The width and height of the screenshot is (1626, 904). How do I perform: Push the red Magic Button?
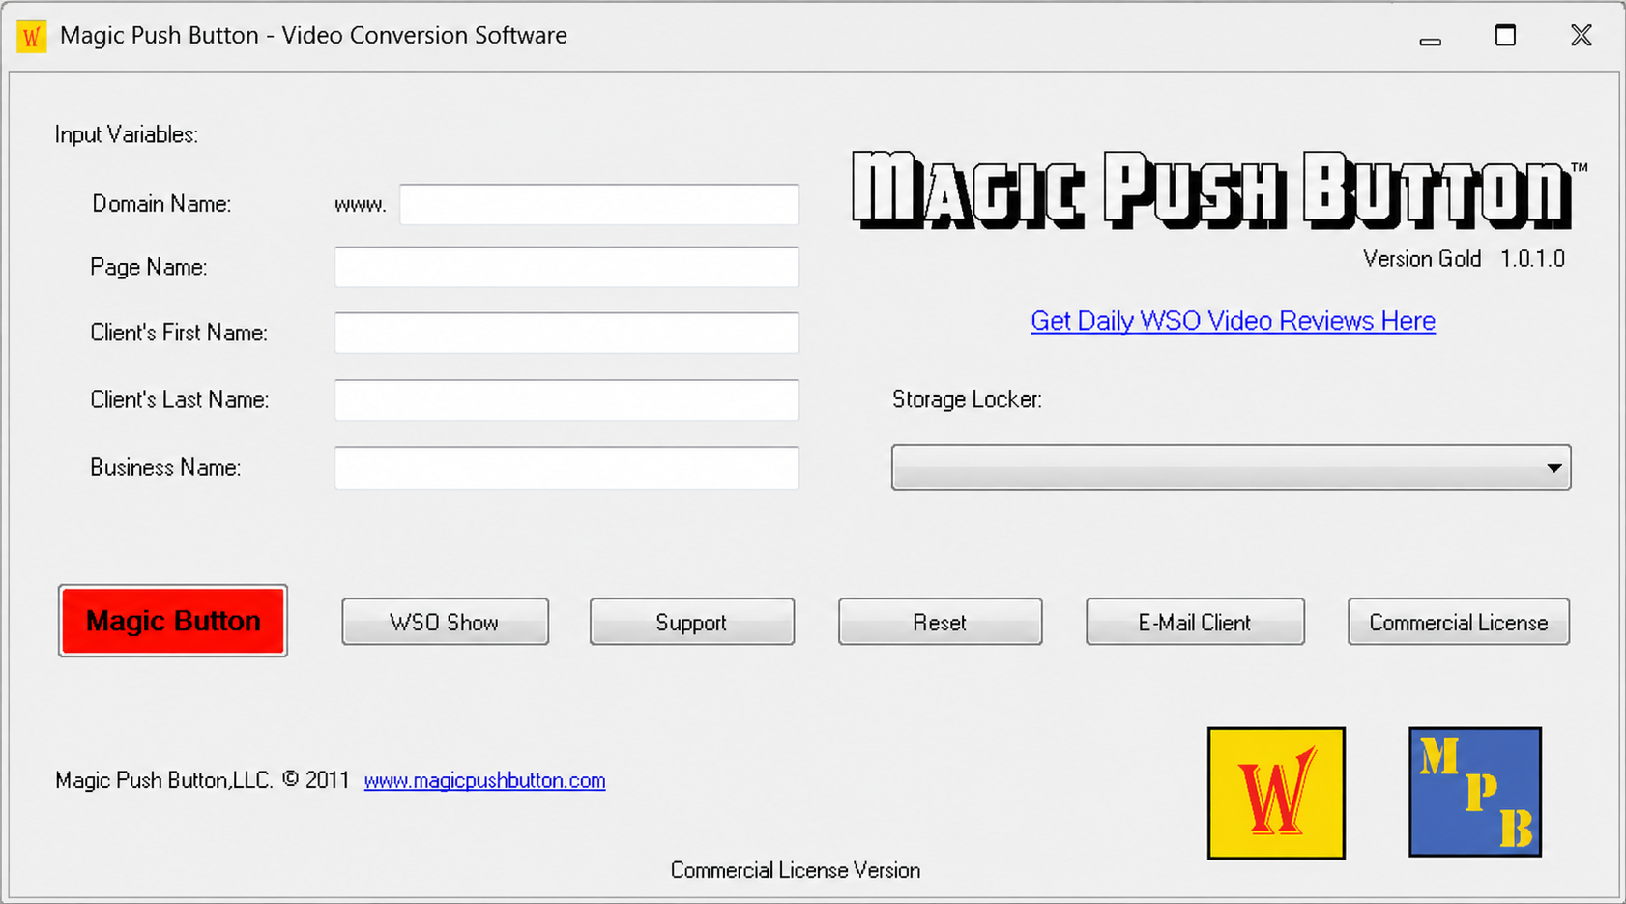173,621
